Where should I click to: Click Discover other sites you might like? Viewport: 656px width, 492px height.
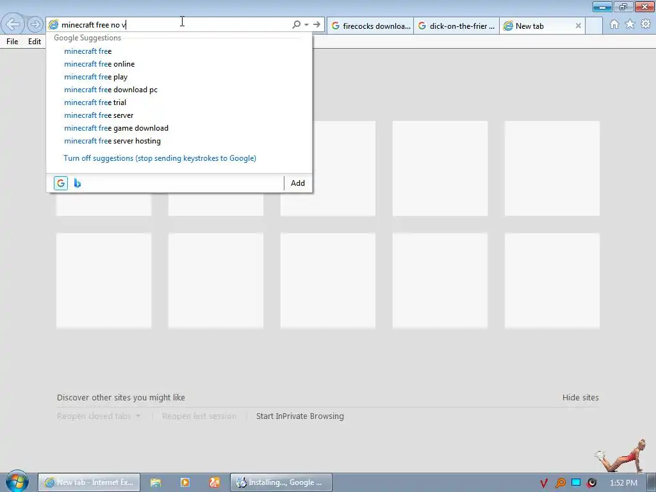coord(121,397)
